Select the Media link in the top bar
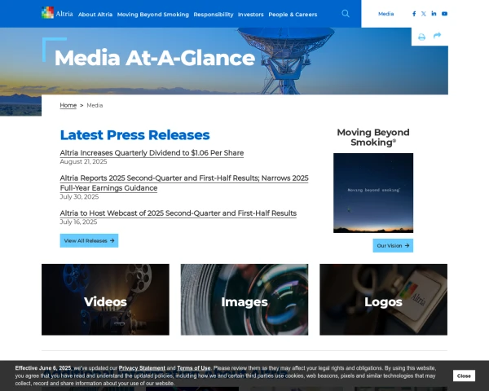This screenshot has width=489, height=391. tap(385, 14)
